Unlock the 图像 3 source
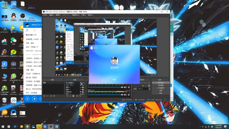Viewport: 229px width, 129px height. tap(83, 87)
